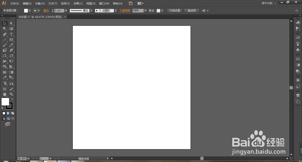Image resolution: width=302 pixels, height=162 pixels.
Task: Select the Symbol Sprayer tool
Action: coord(5,83)
